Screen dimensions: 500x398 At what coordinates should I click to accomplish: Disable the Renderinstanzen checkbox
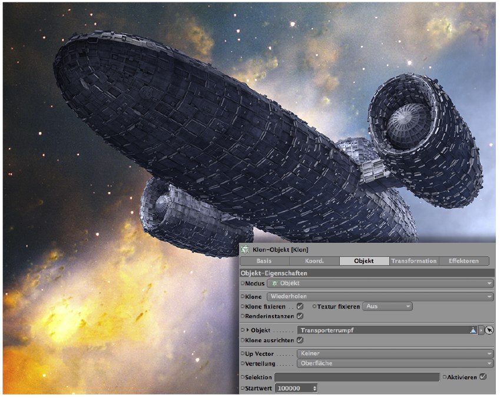300,316
